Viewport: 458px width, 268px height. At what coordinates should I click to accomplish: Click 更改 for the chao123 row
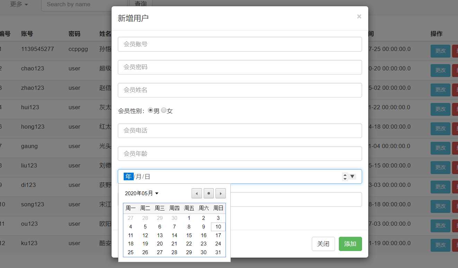(x=440, y=70)
